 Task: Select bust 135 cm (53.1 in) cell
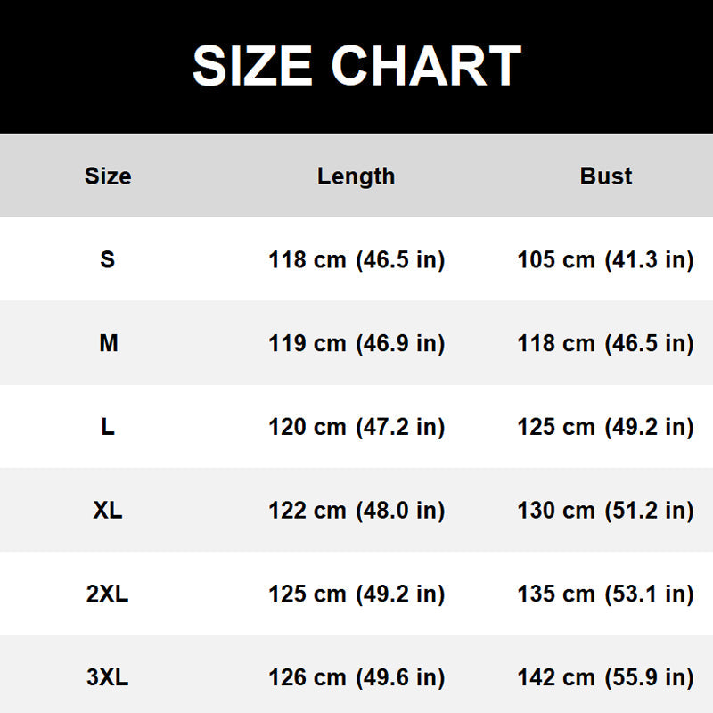click(606, 594)
